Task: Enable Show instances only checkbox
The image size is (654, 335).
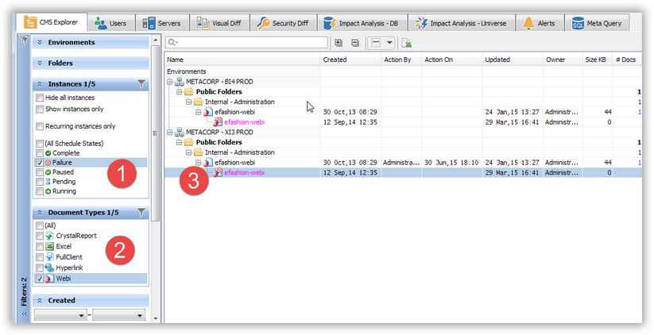Action: pos(40,110)
